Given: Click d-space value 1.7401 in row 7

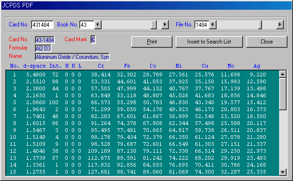Looking at the screenshot, I should tap(36, 116).
